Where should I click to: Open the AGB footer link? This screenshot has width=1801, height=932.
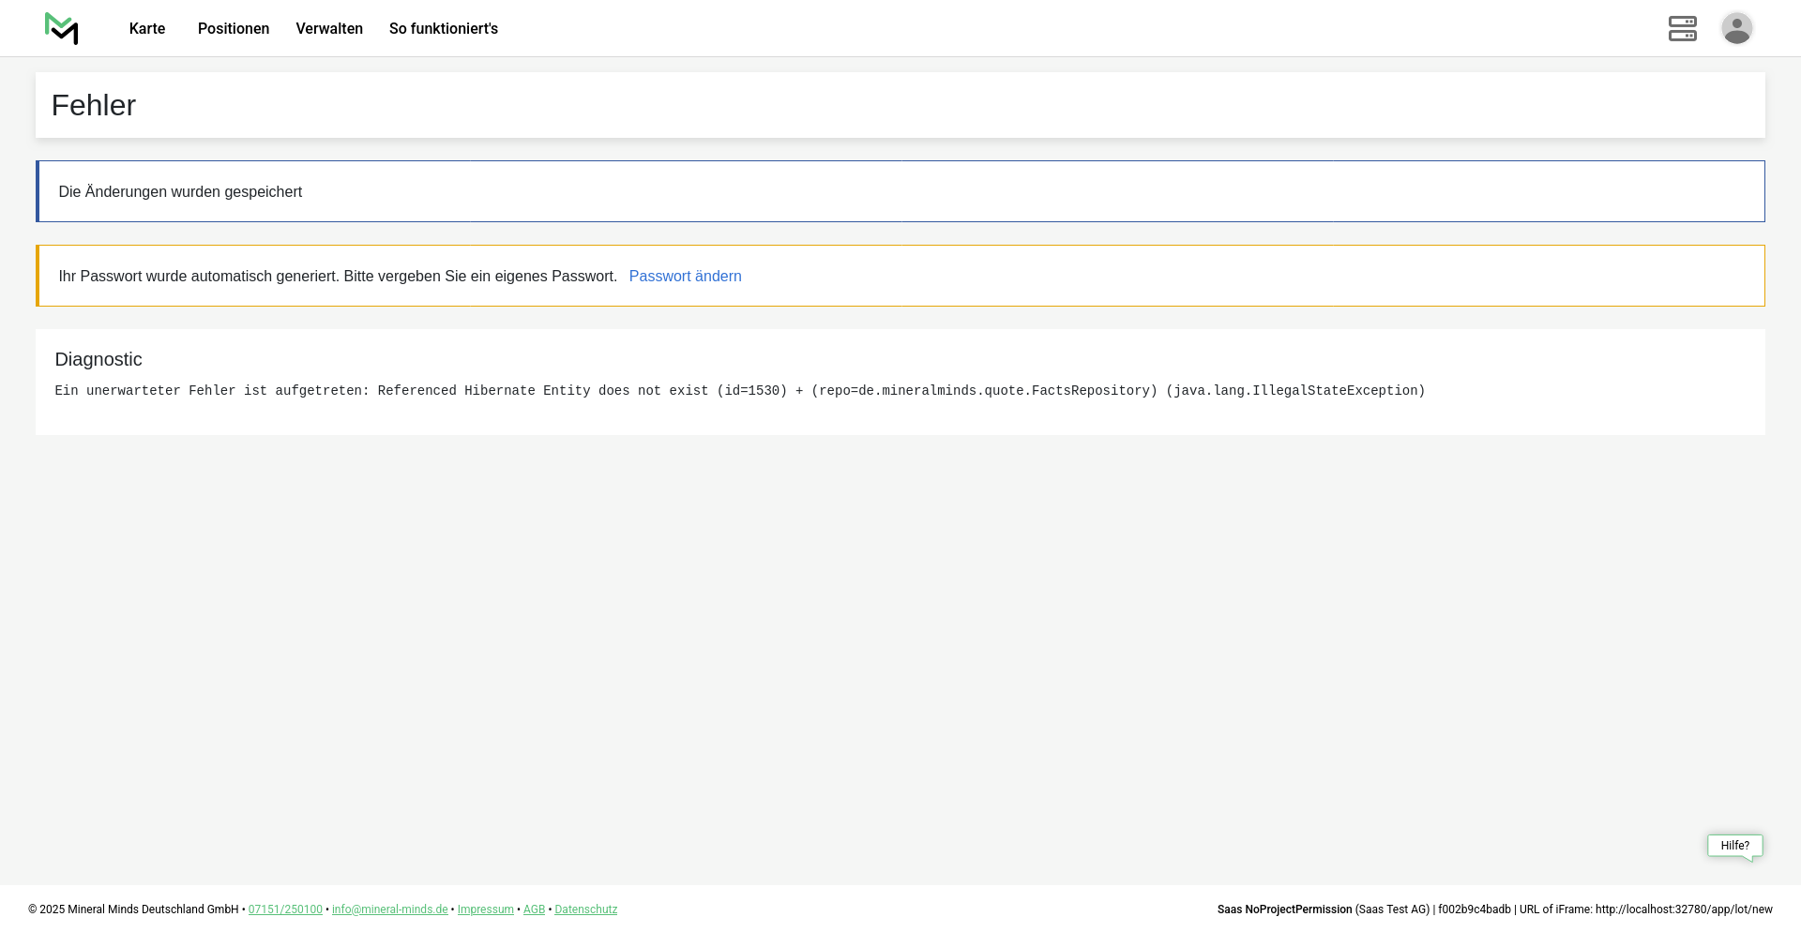[534, 909]
